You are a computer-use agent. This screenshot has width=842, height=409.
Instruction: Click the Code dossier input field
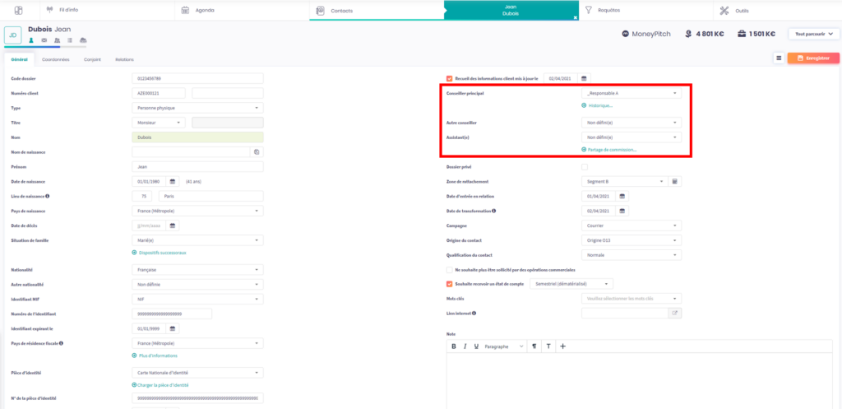point(197,79)
